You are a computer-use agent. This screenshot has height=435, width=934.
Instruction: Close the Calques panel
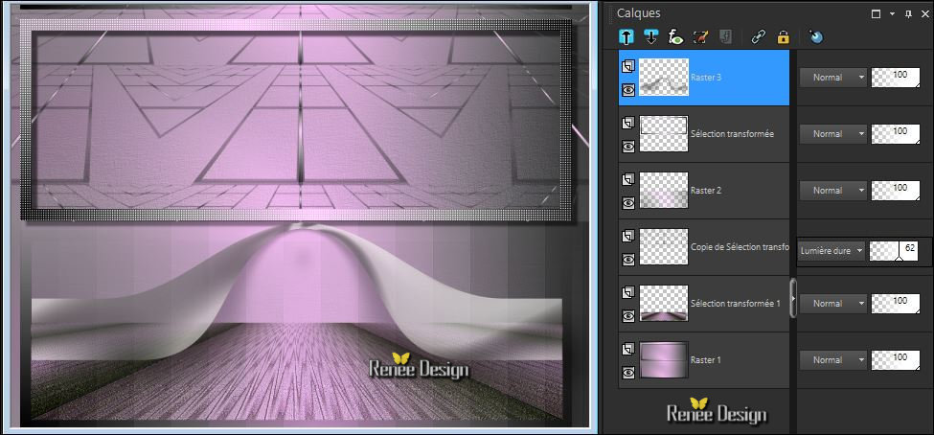tap(924, 13)
